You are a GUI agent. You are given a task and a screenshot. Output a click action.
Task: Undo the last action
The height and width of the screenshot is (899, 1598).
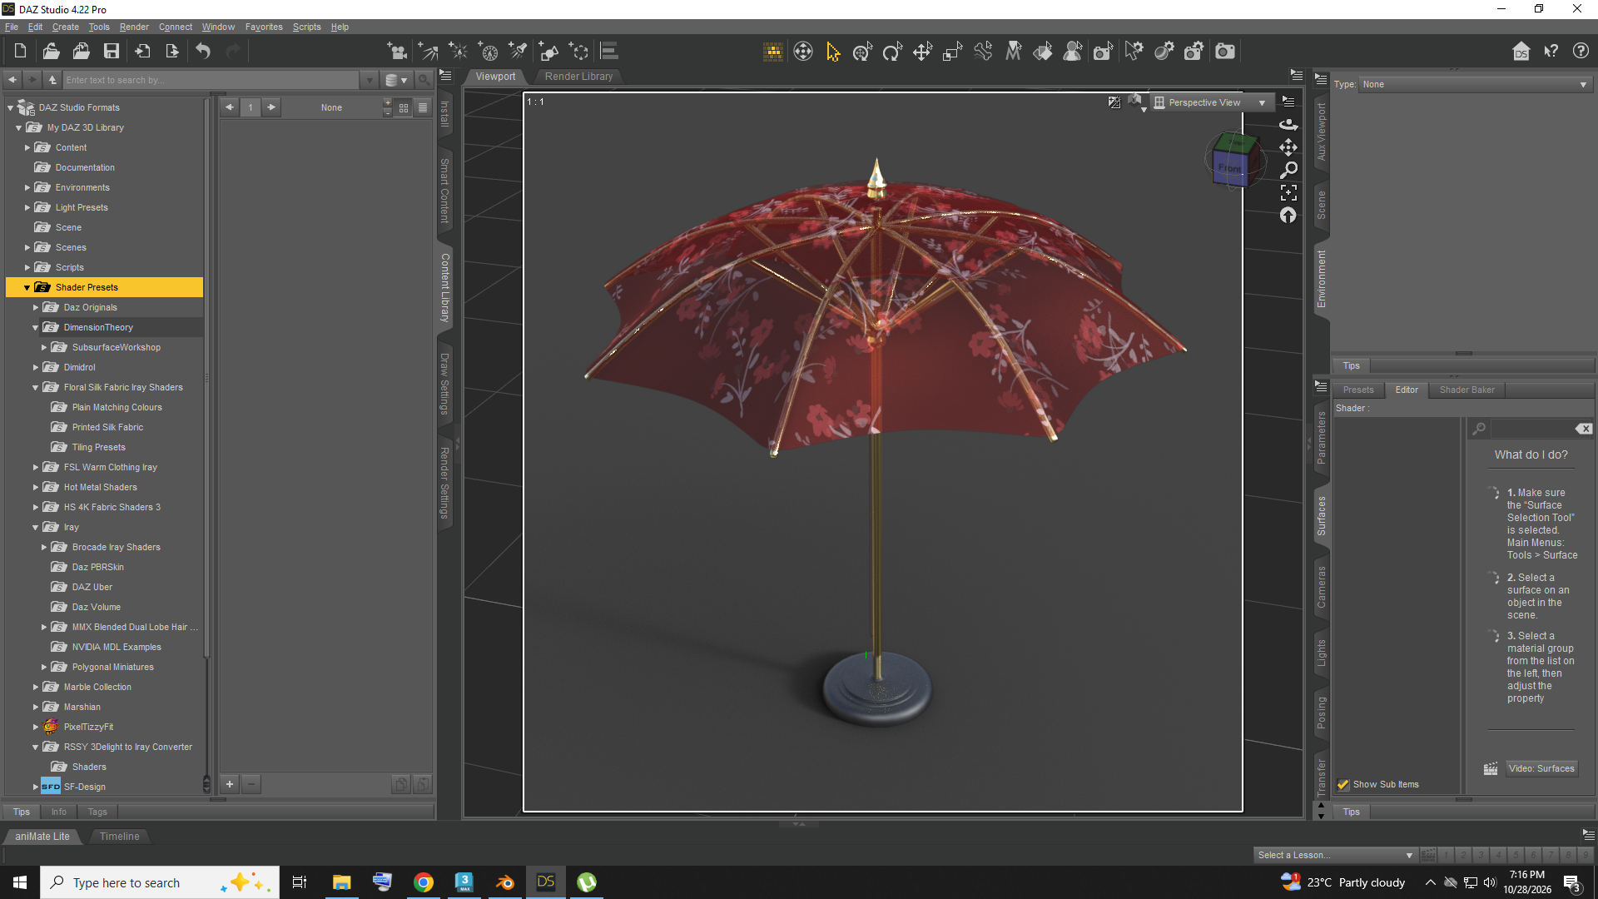pyautogui.click(x=203, y=52)
